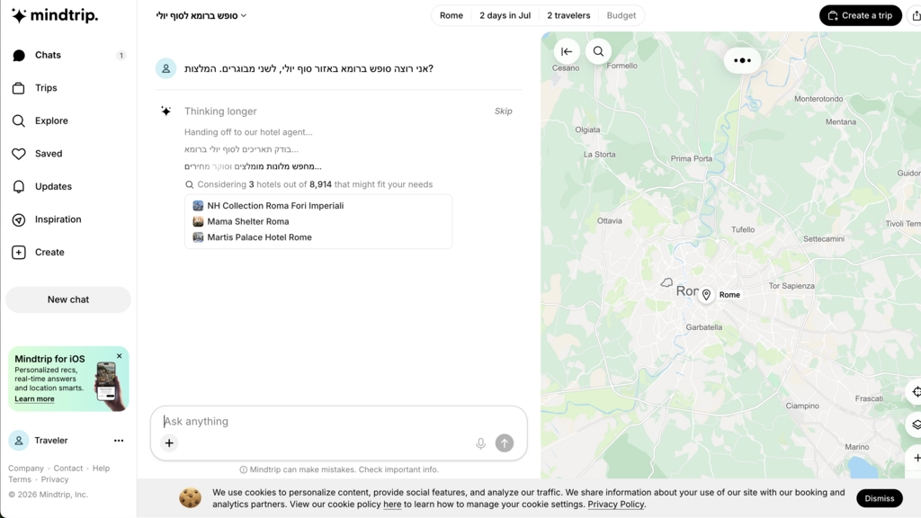921x518 pixels.
Task: Add attachment with the plus icon
Action: [x=169, y=443]
